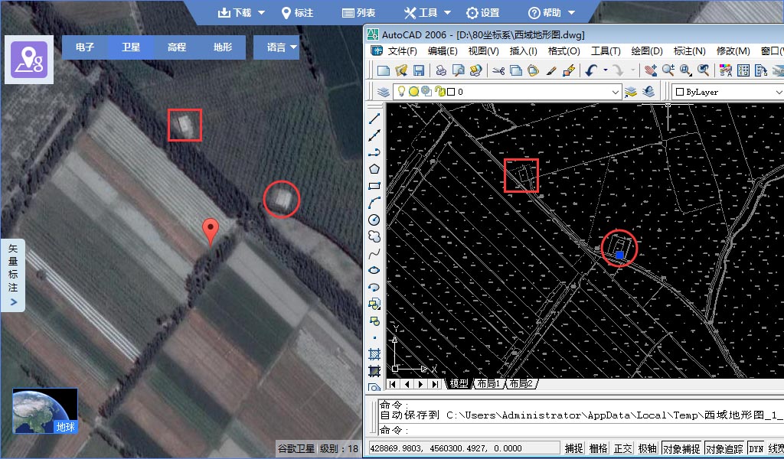Open the 文件(F) menu
Screen dimensions: 784x459
point(402,51)
